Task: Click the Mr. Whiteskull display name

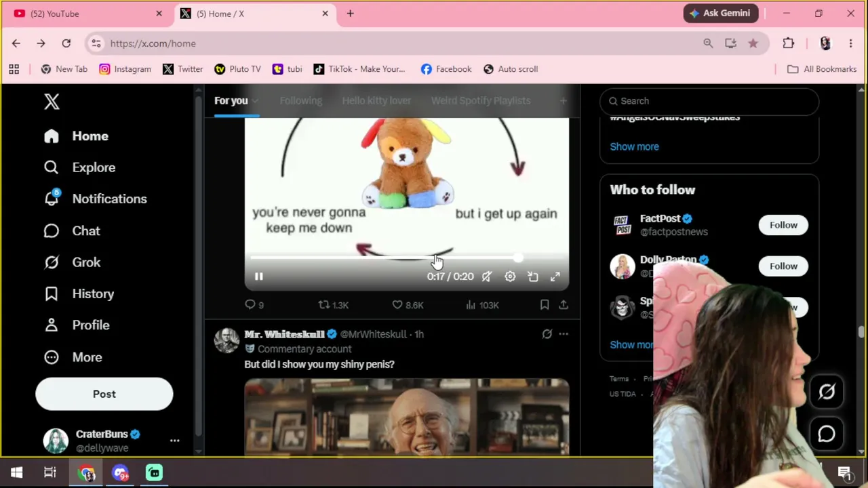Action: click(284, 334)
